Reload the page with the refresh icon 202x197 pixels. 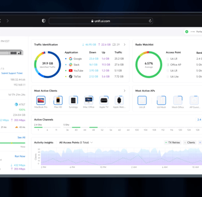coord(150,21)
